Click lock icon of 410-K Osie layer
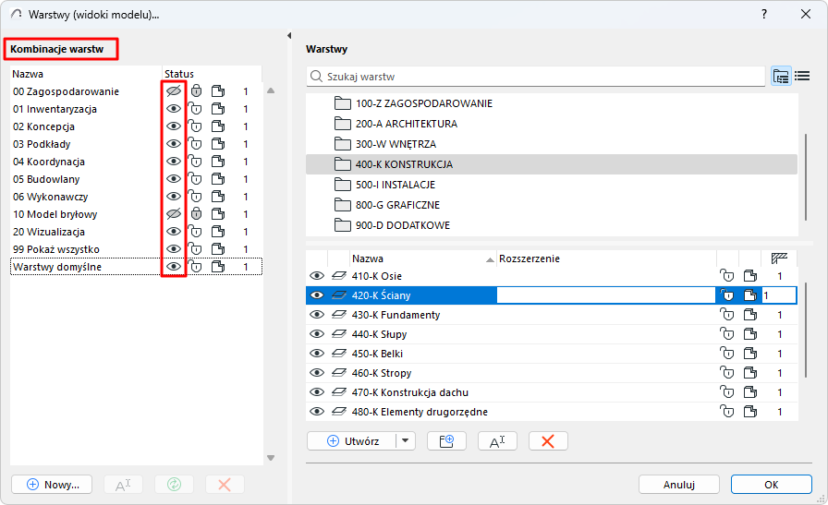This screenshot has height=505, width=828. point(727,276)
